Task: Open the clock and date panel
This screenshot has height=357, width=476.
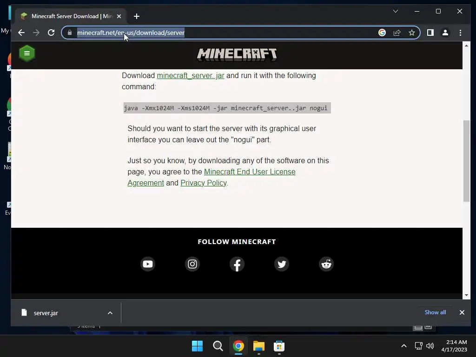Action: point(454,346)
